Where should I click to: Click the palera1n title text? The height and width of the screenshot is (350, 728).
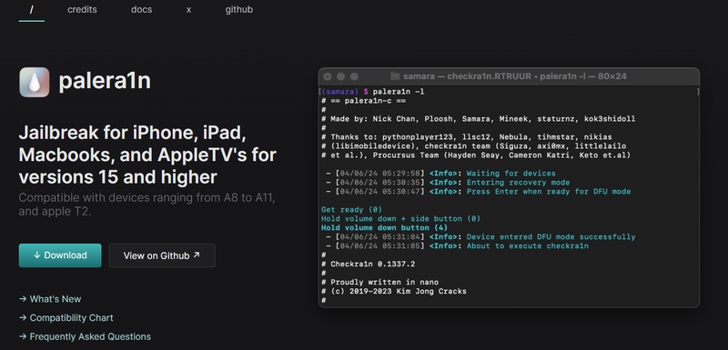click(x=105, y=81)
